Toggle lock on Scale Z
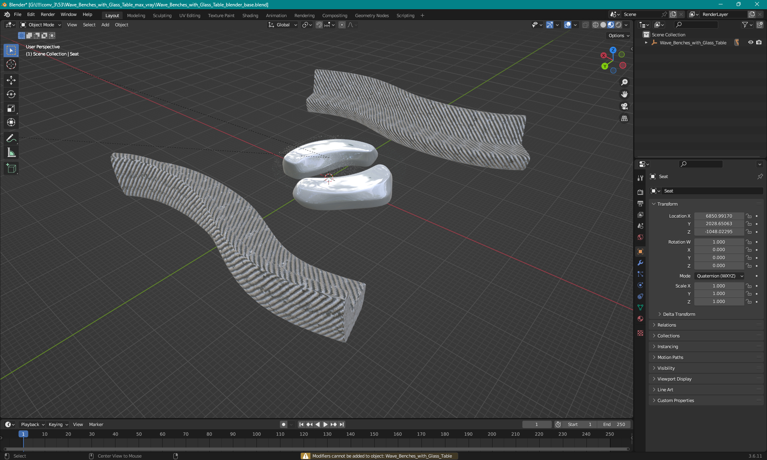 (x=749, y=301)
